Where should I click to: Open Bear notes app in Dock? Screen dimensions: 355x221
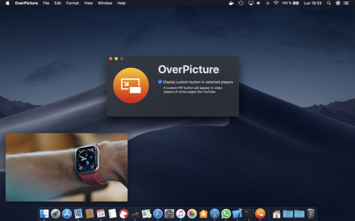tap(124, 213)
